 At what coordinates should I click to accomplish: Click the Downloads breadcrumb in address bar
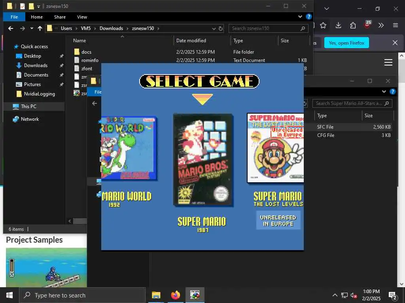point(111,28)
